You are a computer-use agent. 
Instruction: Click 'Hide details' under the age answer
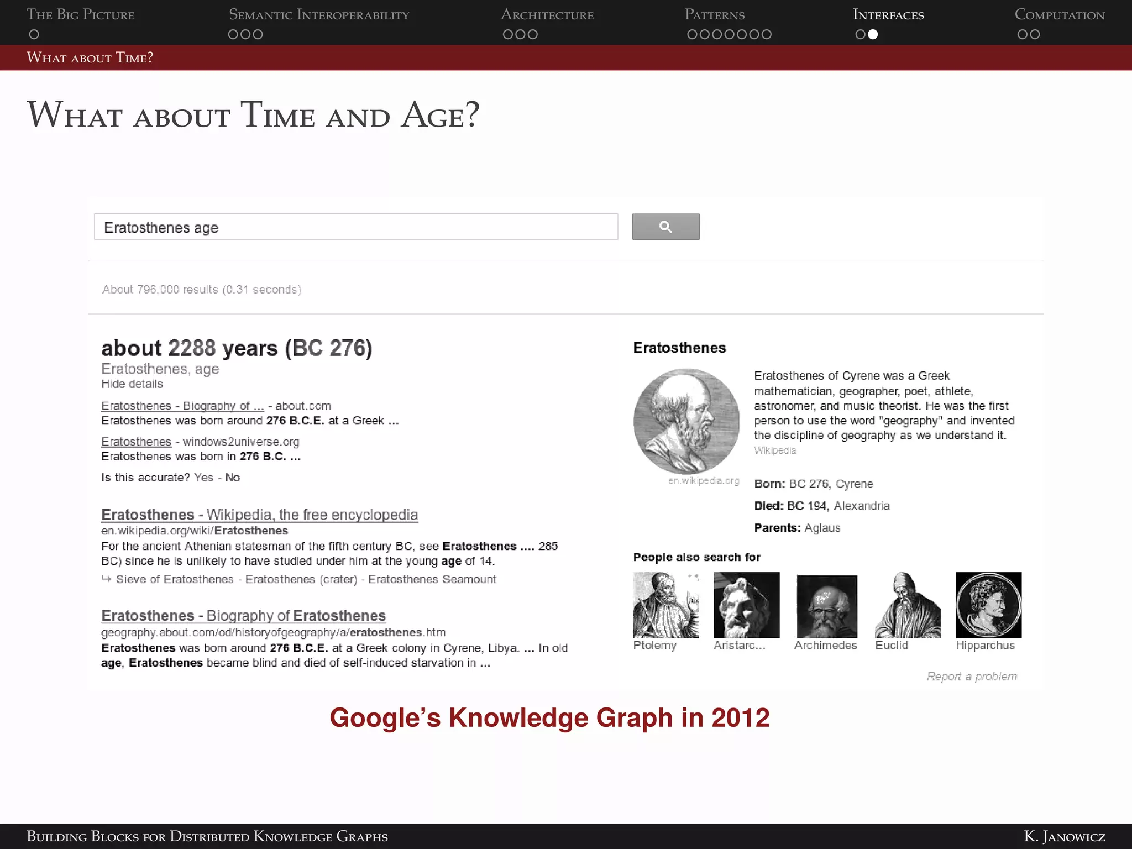(132, 384)
